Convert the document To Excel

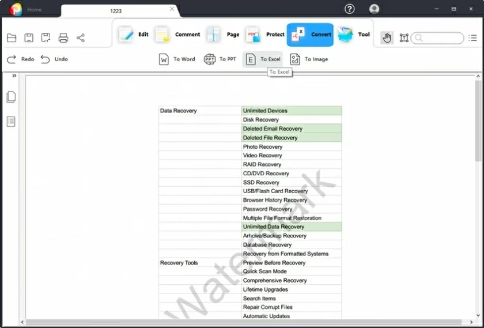[x=263, y=59]
